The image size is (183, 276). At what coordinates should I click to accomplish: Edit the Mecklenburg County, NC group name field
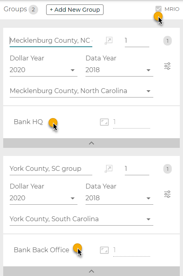point(51,41)
